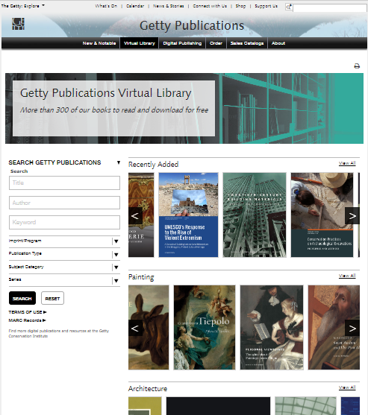368x415 pixels.
Task: Collapse the Search Getty Publications panel
Action: tap(119, 162)
